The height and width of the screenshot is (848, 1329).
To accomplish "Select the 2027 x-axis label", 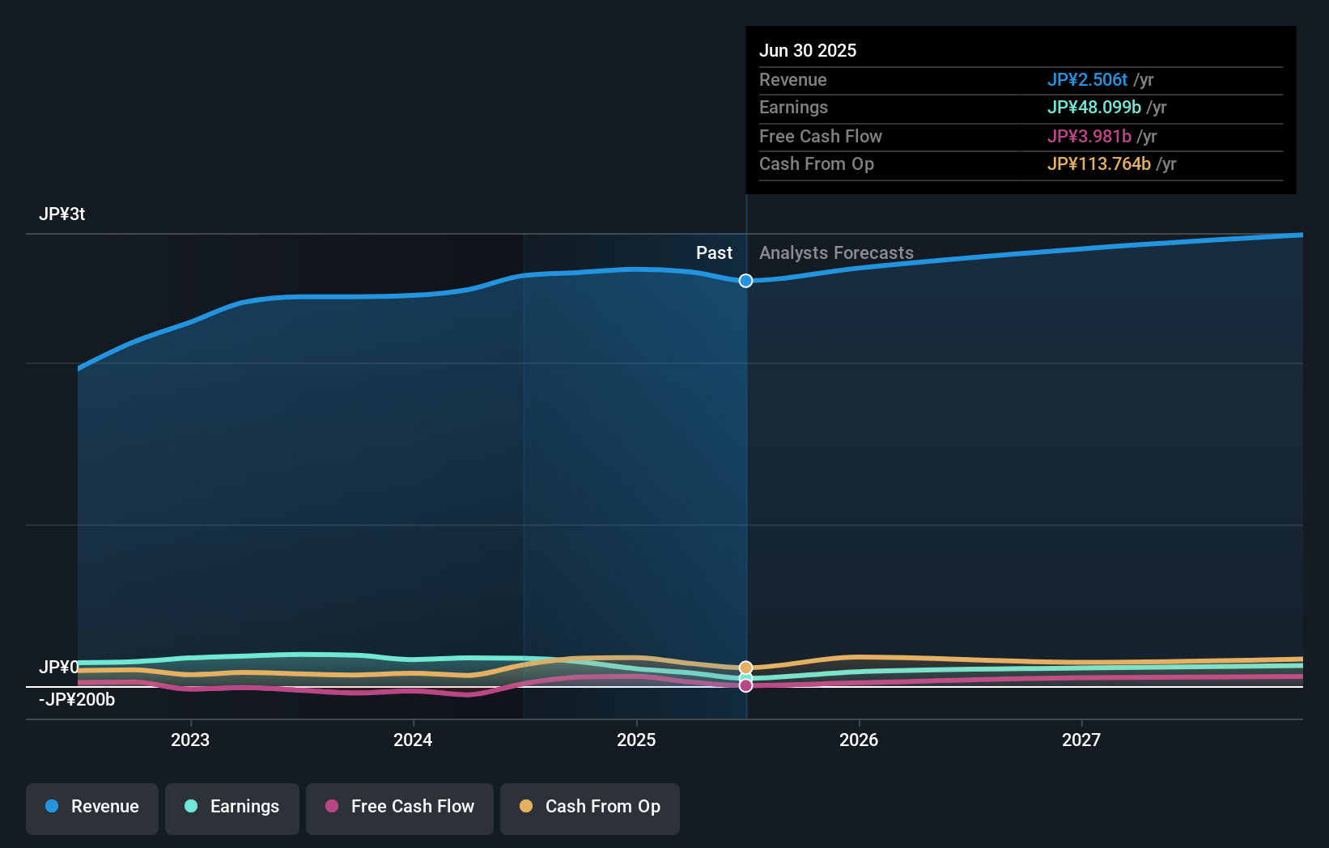I will 1081,740.
